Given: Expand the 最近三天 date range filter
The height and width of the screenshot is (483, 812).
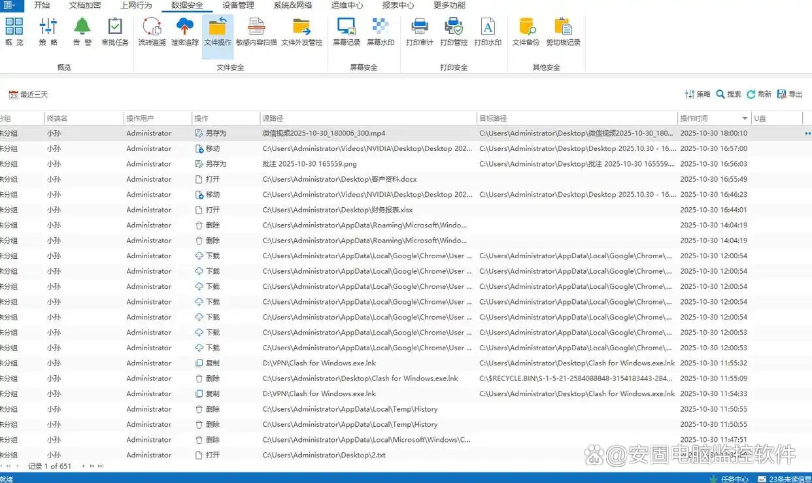Looking at the screenshot, I should (28, 95).
